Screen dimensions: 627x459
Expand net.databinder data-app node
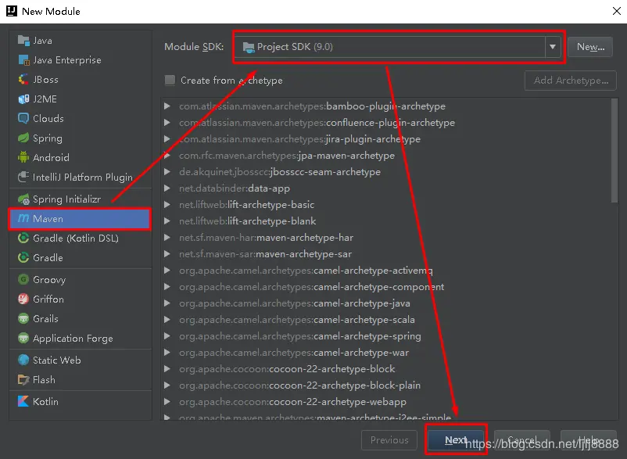tap(167, 188)
